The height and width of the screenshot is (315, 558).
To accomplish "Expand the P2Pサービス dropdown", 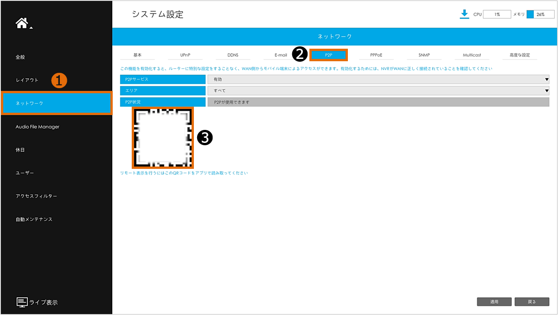I will 378,79.
